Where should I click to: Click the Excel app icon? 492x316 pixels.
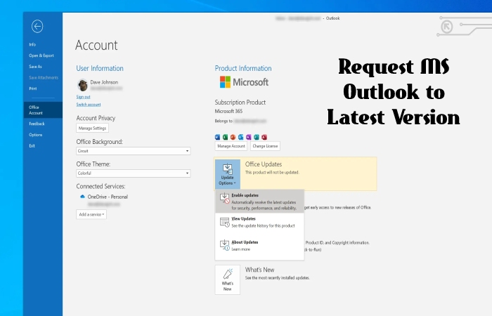tap(225, 137)
